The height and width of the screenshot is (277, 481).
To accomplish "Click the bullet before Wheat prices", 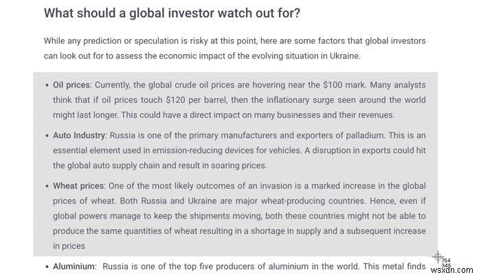I will tap(45, 186).
